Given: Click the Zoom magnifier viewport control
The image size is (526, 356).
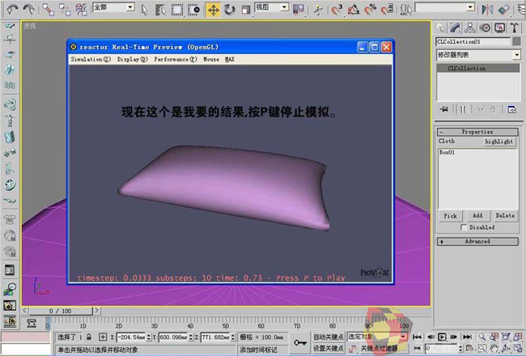Looking at the screenshot, I should [x=482, y=337].
